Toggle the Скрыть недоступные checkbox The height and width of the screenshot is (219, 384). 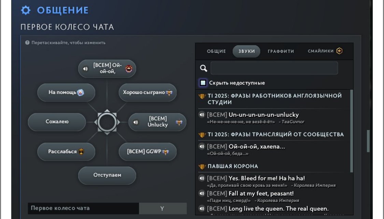(x=203, y=83)
